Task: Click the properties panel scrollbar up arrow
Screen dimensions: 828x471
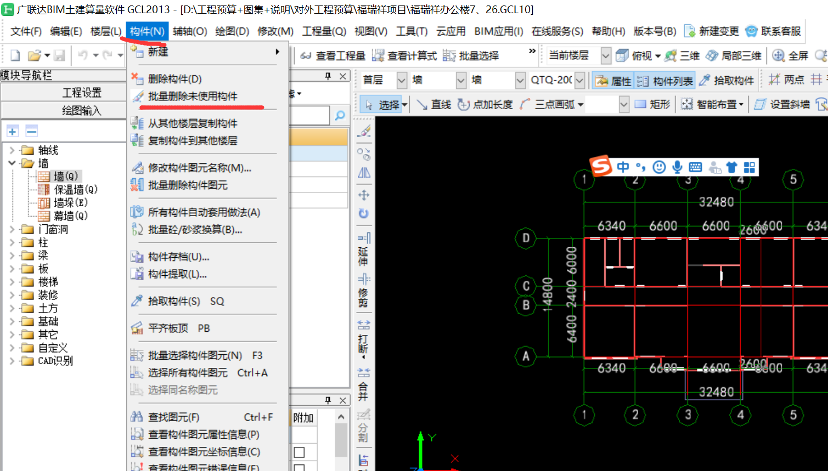Action: tap(341, 417)
